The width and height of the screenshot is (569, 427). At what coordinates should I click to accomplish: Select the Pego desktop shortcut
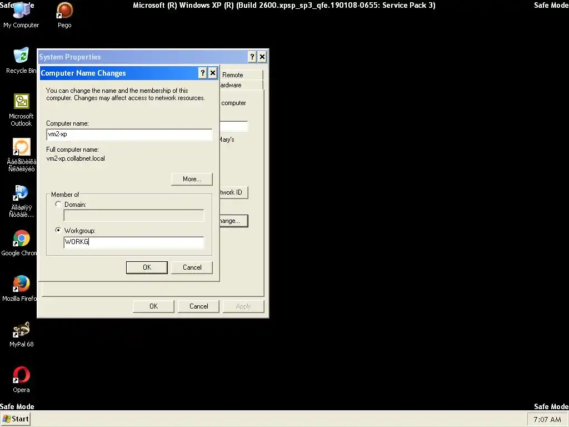pos(64,14)
